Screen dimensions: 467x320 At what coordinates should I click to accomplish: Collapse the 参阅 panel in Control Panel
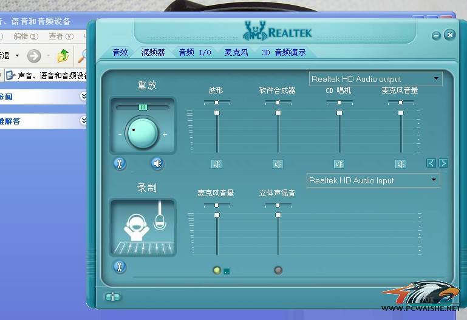84,97
